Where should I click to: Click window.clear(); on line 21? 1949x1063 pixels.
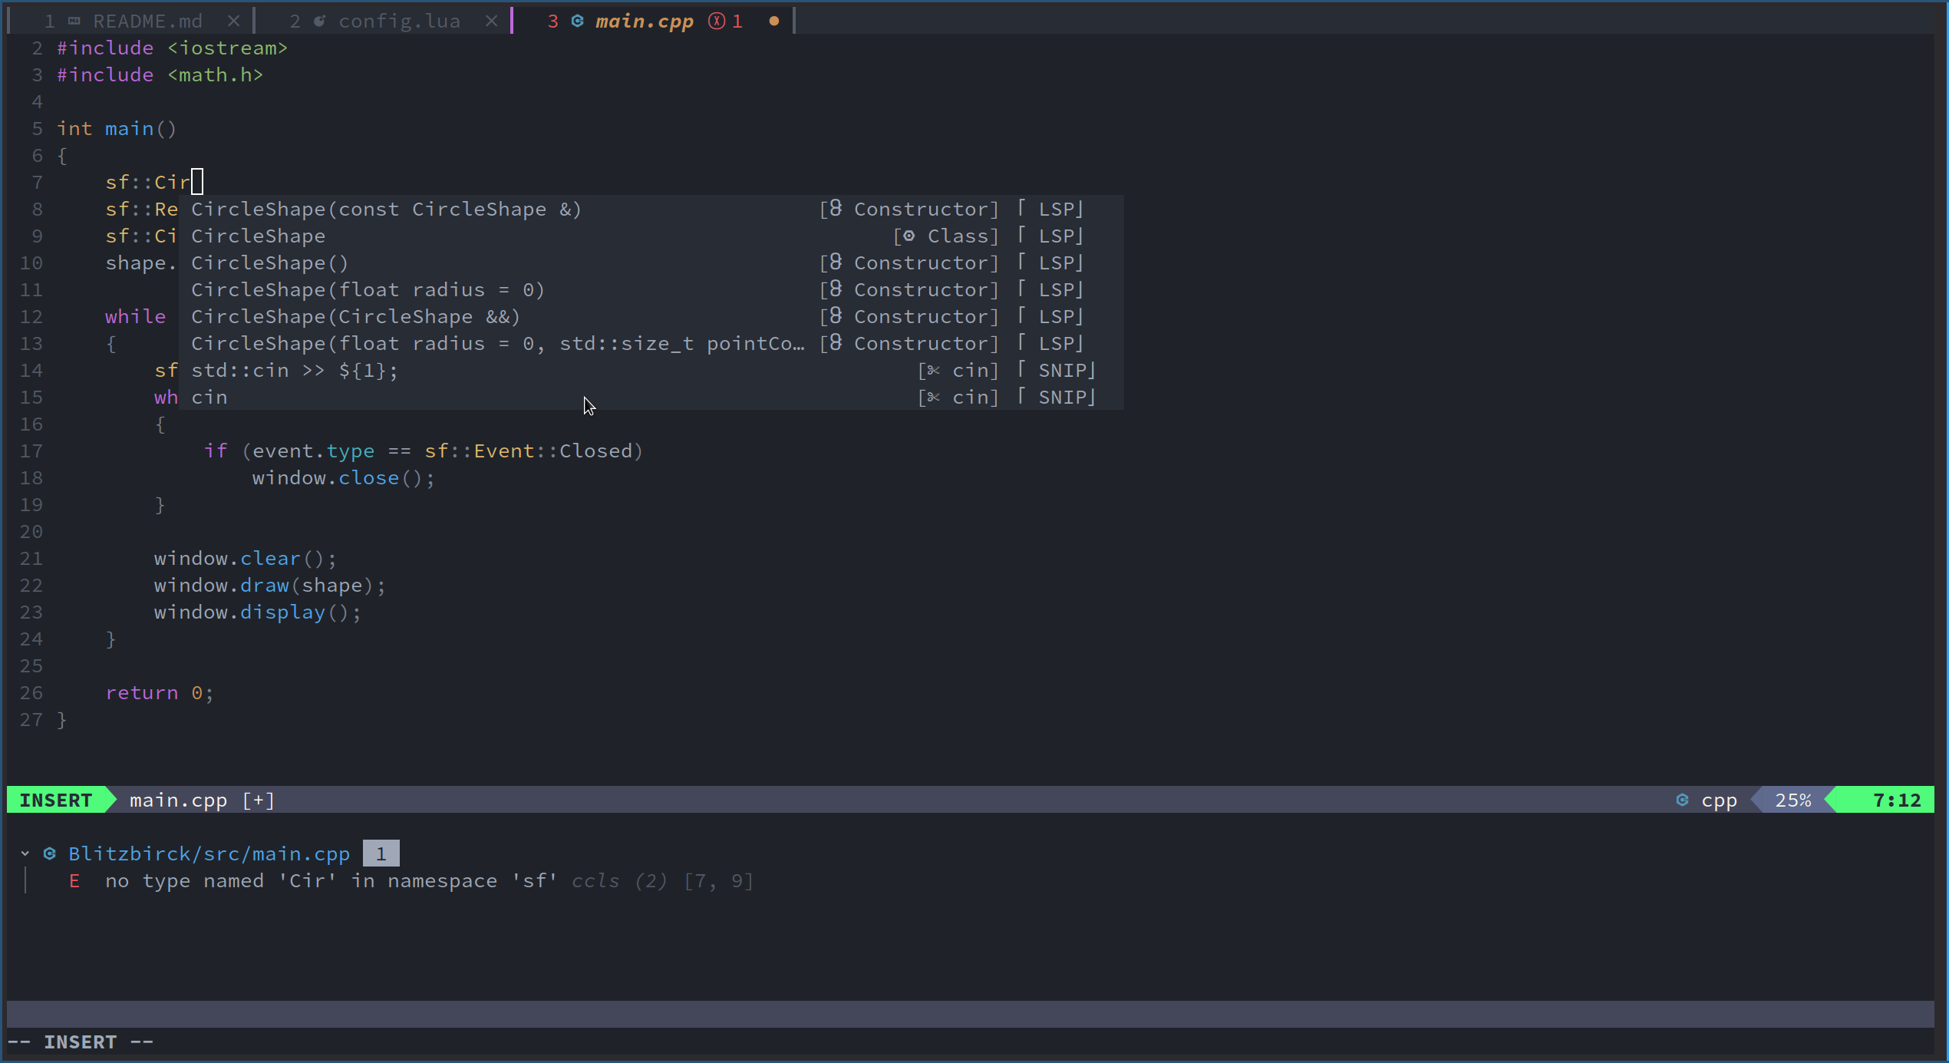pos(246,558)
